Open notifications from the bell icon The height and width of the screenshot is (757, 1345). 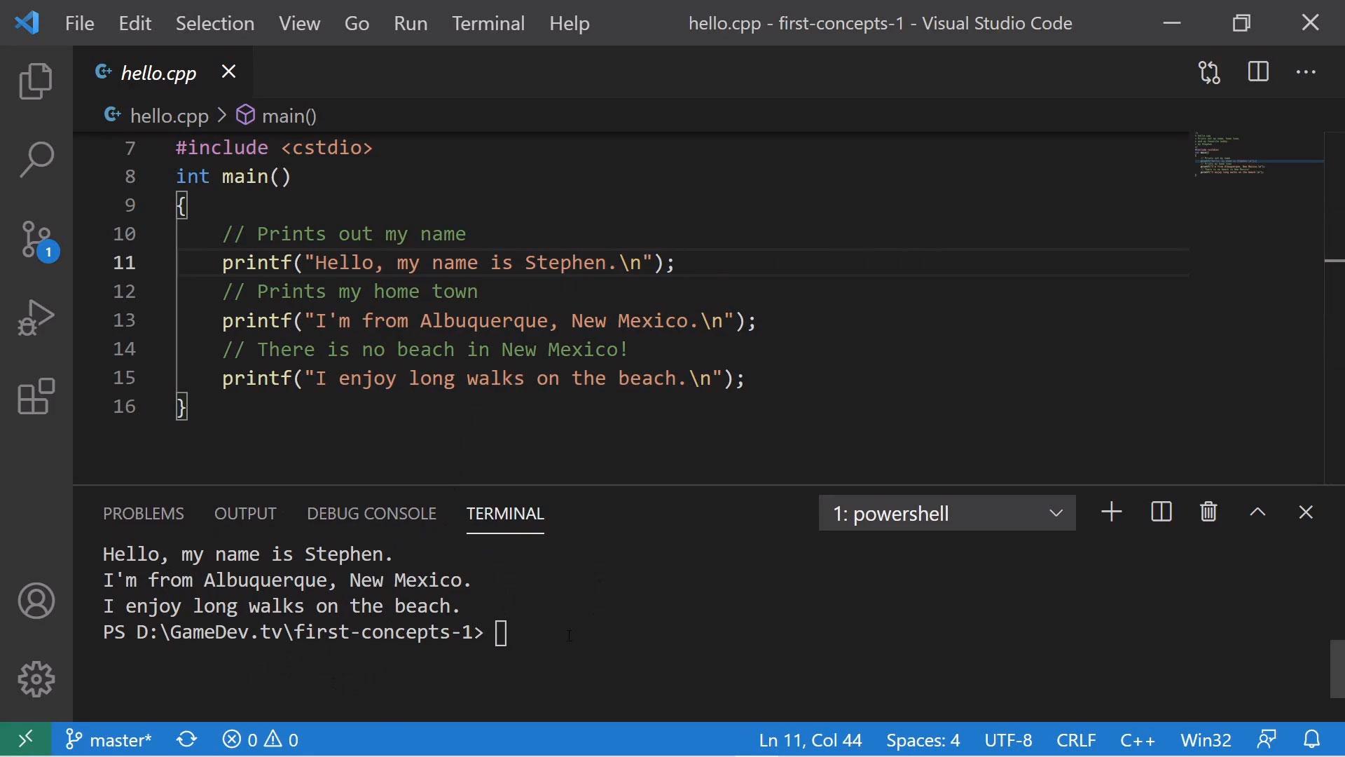(x=1311, y=739)
